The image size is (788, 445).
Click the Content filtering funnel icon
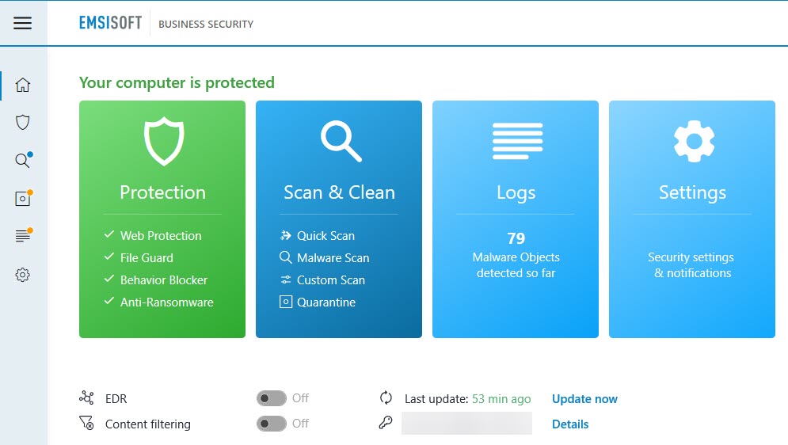point(86,423)
